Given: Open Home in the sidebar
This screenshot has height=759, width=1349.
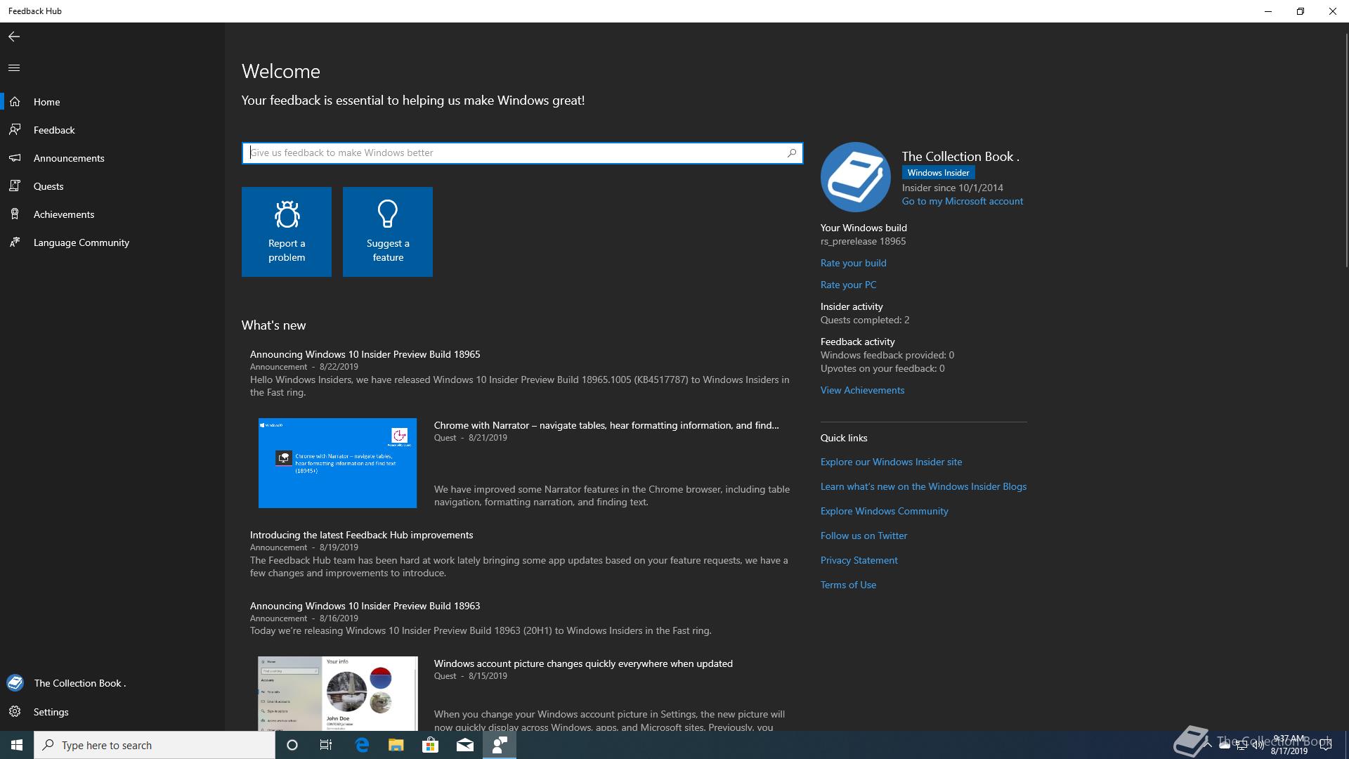Looking at the screenshot, I should click(x=112, y=102).
